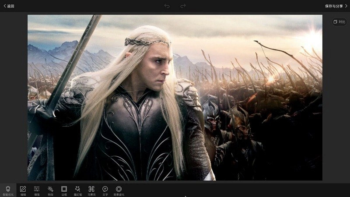
Task: Click the helmeted soldier in the picture
Action: 212,116
